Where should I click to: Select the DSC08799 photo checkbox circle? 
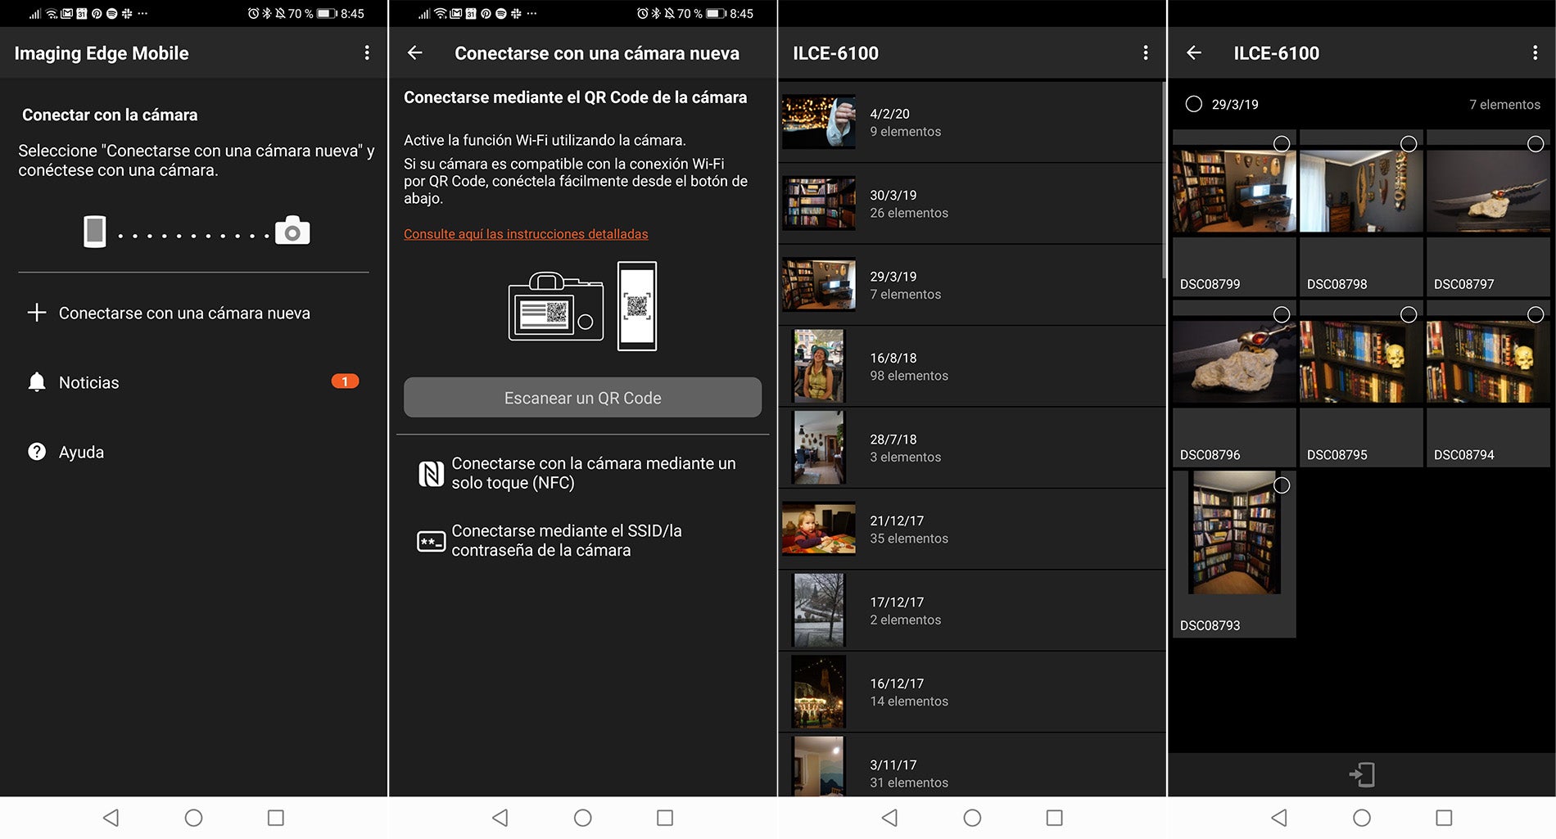click(x=1282, y=144)
